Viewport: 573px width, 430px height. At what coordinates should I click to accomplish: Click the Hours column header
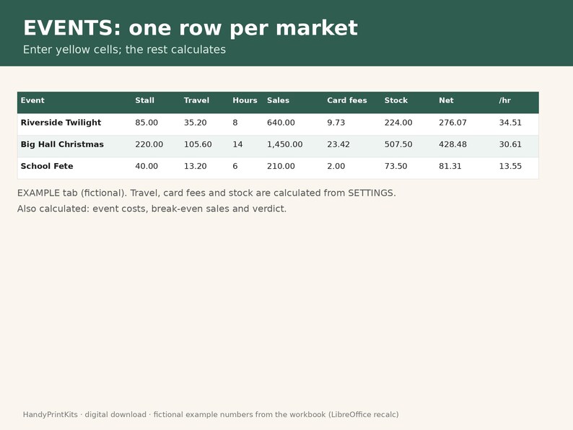(x=245, y=100)
